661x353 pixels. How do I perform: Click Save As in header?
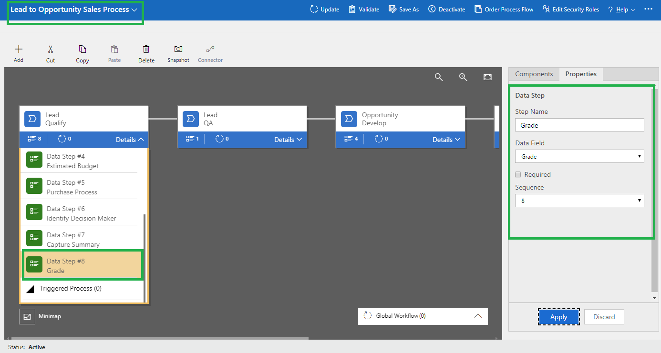(403, 10)
